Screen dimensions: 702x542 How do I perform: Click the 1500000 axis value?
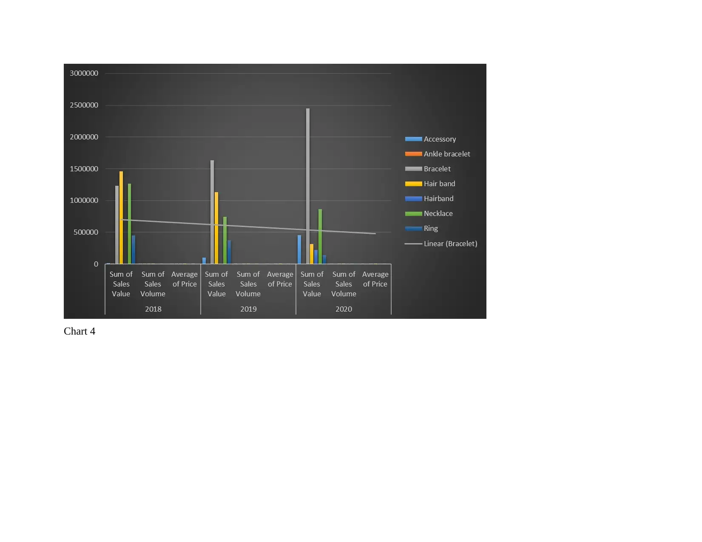[x=84, y=169]
